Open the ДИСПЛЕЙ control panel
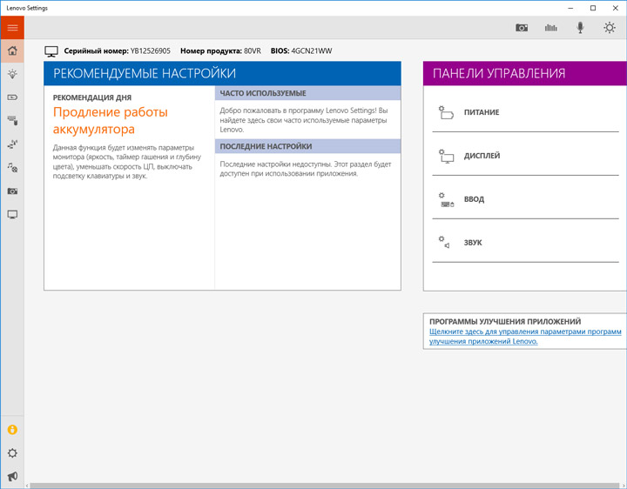The height and width of the screenshot is (489, 627). point(525,156)
